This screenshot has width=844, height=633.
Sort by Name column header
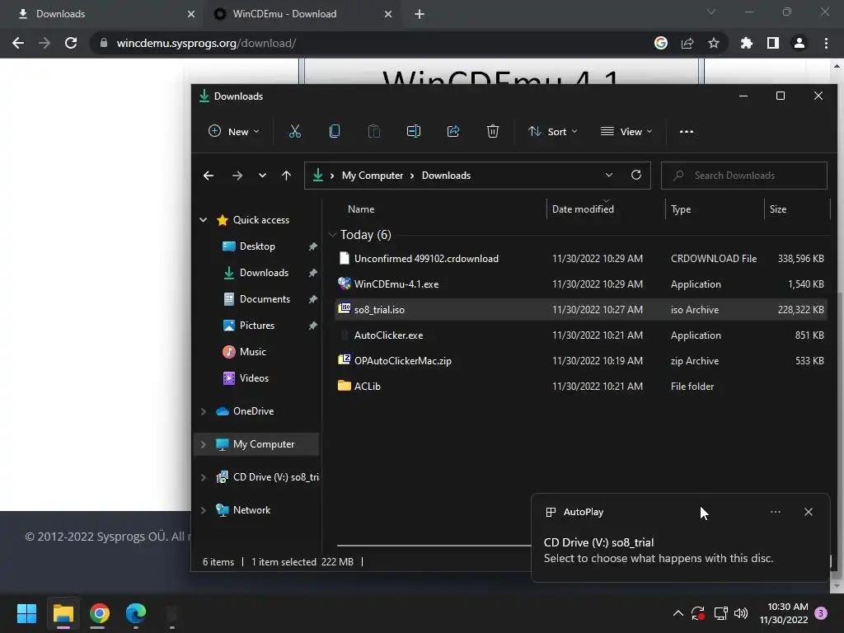[x=361, y=209]
